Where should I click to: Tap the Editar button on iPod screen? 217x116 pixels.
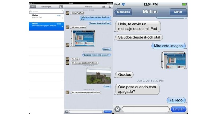[178, 12]
